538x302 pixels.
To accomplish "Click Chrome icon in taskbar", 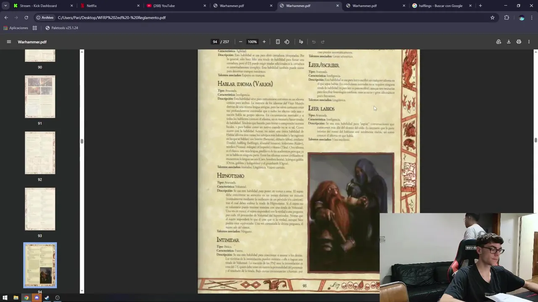I will pos(26,298).
